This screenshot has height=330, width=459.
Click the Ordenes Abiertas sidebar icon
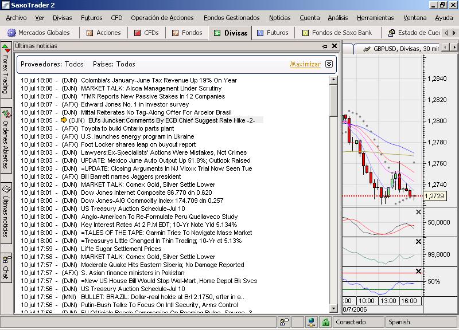(x=6, y=113)
